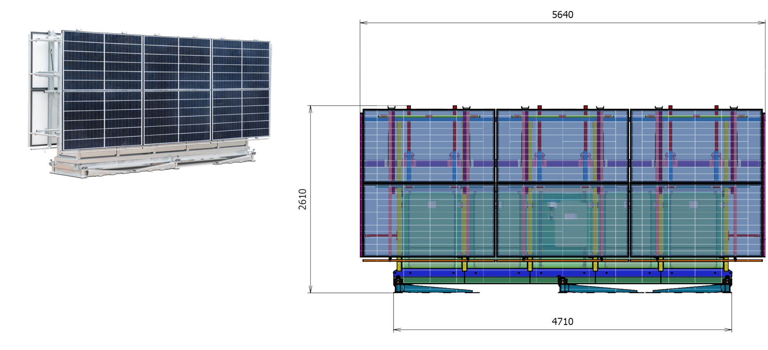Click the 5640 overall width dimension label
This screenshot has width=768, height=350.
point(562,15)
